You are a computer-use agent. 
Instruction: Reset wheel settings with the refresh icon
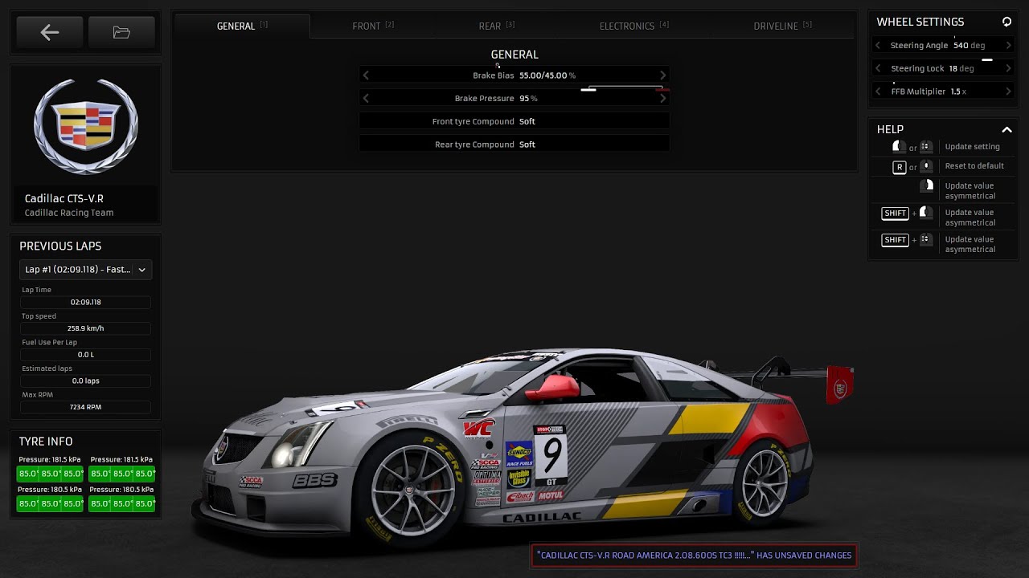[x=1006, y=22]
